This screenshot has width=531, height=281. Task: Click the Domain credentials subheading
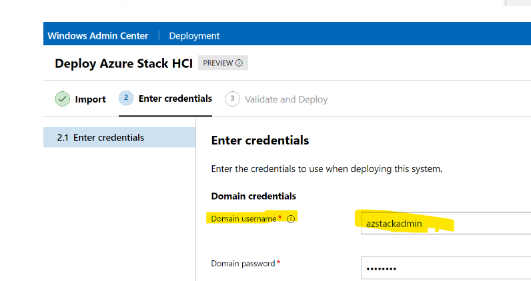coord(253,196)
